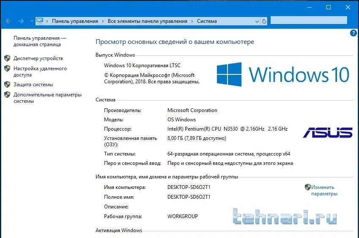Open 'Защита системы' link
Image resolution: width=359 pixels, height=238 pixels.
pyautogui.click(x=33, y=85)
